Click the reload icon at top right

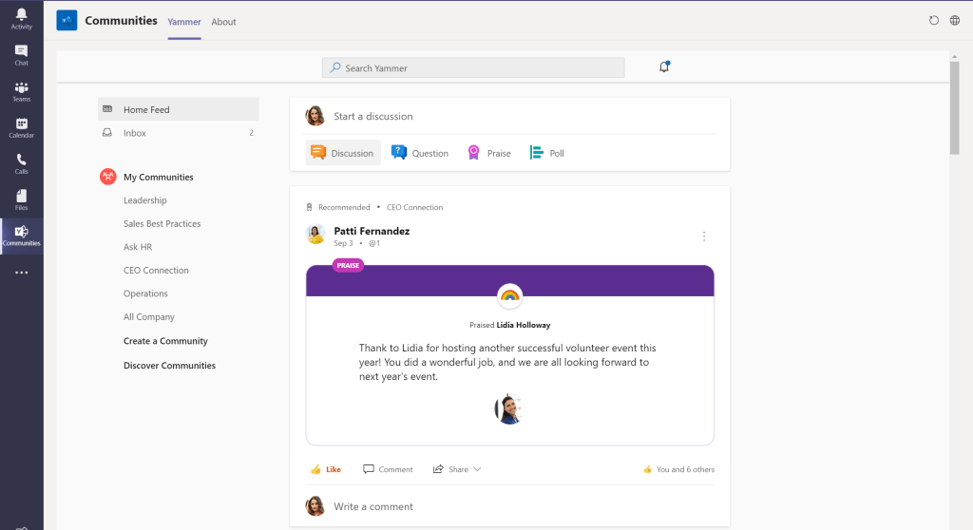click(933, 20)
